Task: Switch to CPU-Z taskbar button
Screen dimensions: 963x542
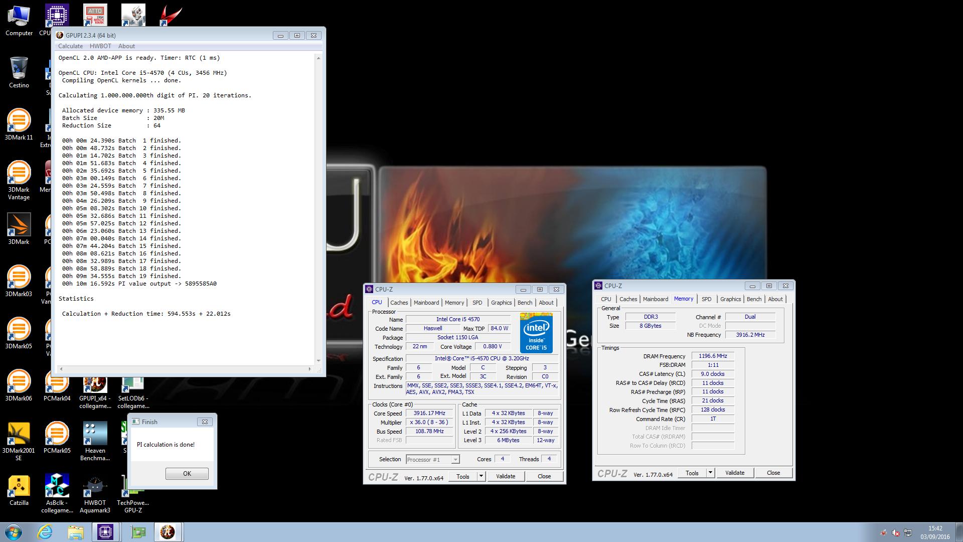Action: (x=105, y=532)
